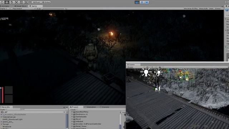The height and width of the screenshot is (129, 229).
Task: Toggle the Global/Local handle rotation button
Action: click(46, 3)
